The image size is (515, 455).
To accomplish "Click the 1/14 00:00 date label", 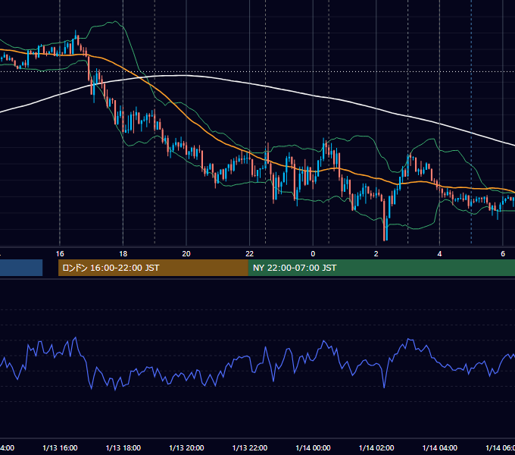I will [313, 448].
